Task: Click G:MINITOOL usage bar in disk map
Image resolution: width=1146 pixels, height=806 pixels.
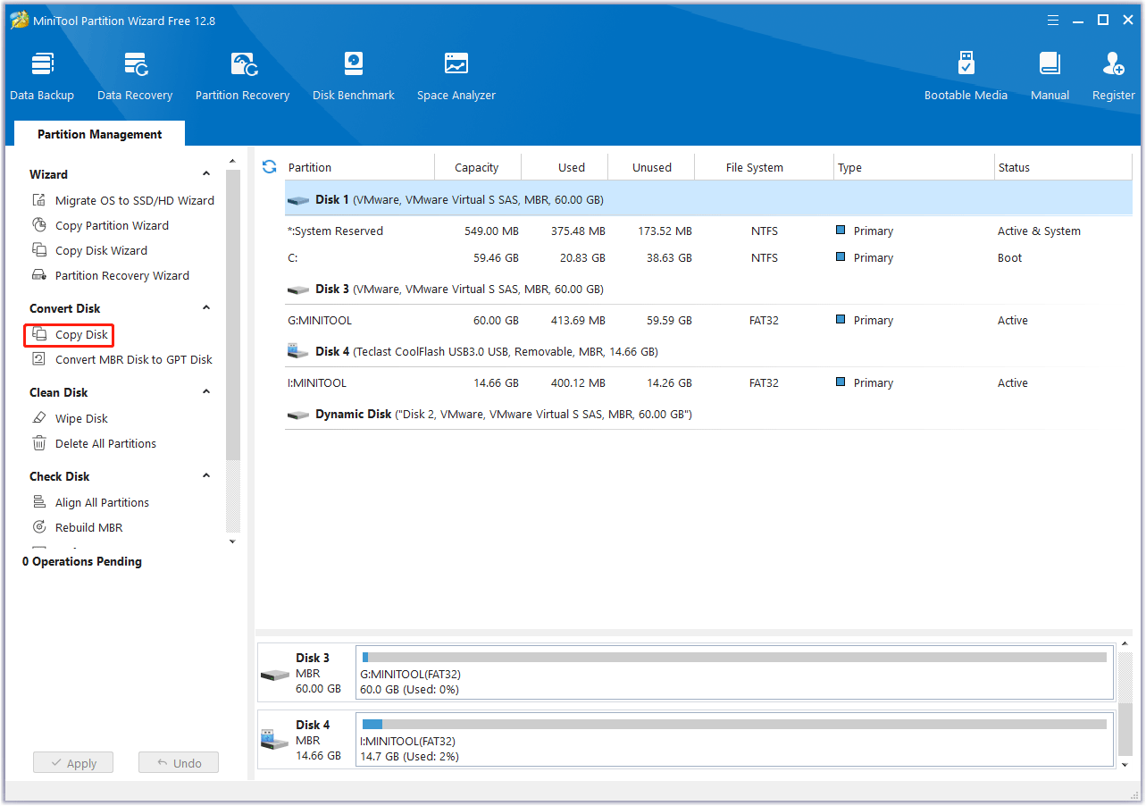Action: 734,657
